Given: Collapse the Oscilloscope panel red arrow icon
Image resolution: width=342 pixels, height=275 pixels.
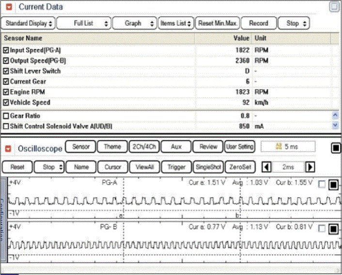Looking at the screenshot, I should point(9,148).
